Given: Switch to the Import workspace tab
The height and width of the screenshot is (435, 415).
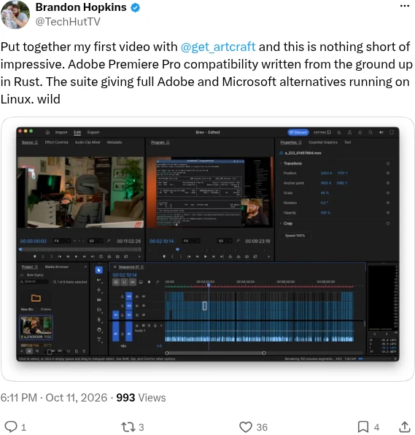Looking at the screenshot, I should [x=61, y=133].
